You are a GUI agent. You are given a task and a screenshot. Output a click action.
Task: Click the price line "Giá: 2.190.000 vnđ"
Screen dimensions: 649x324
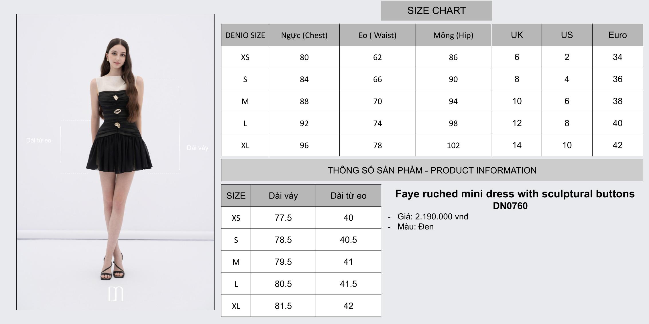point(432,217)
